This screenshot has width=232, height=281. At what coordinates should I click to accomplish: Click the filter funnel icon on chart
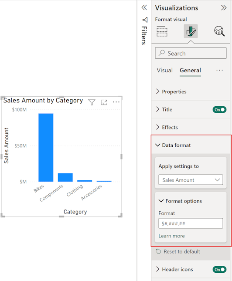pyautogui.click(x=92, y=102)
